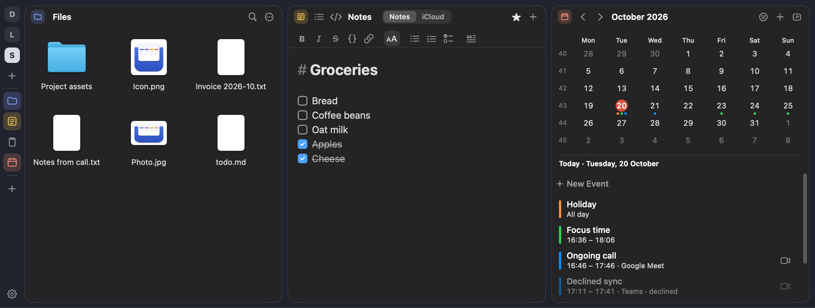Select Invoice 2026-10.txt file

(231, 65)
